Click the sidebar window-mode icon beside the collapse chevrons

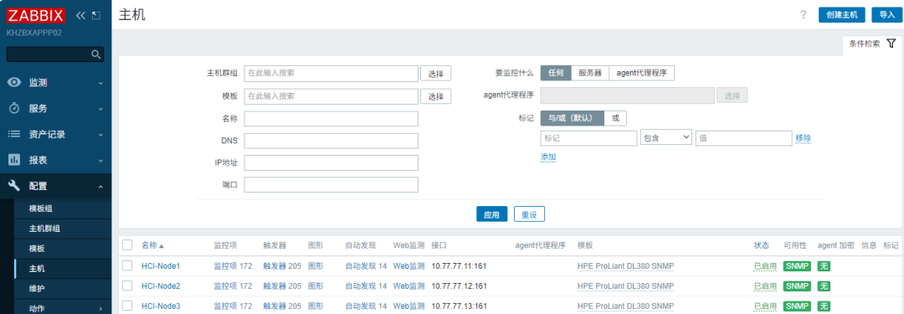pos(96,16)
